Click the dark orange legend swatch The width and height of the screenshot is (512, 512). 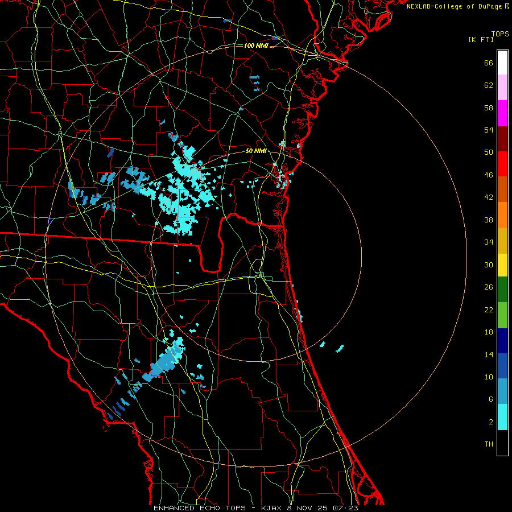502,189
